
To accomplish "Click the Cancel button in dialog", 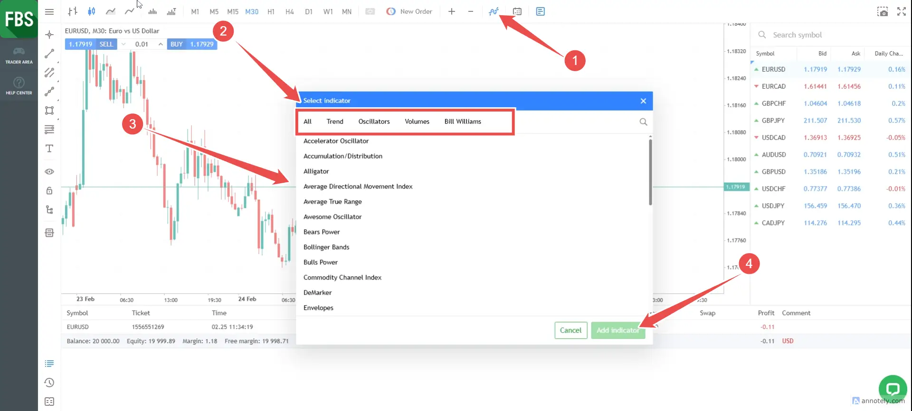I will tap(570, 330).
